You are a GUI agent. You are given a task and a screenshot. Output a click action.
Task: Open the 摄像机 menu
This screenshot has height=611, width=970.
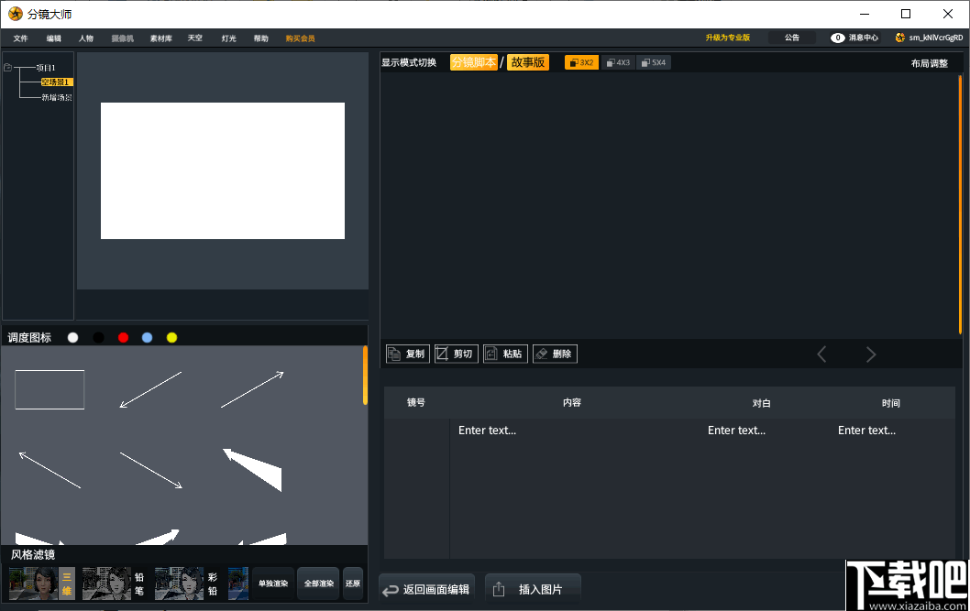click(123, 38)
